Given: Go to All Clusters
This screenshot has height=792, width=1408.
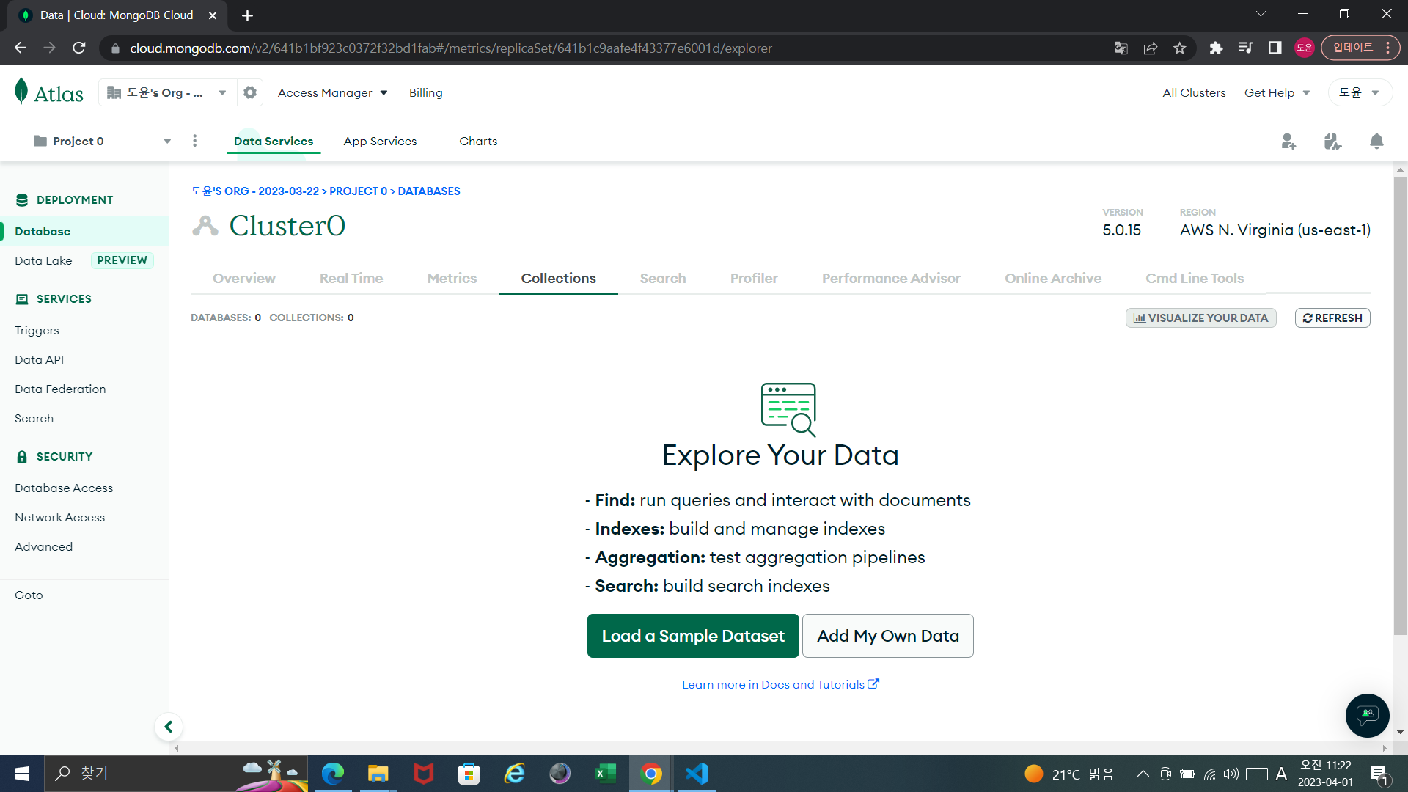Looking at the screenshot, I should tap(1194, 93).
